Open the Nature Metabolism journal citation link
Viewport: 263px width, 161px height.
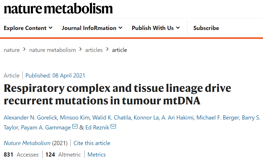[27, 143]
